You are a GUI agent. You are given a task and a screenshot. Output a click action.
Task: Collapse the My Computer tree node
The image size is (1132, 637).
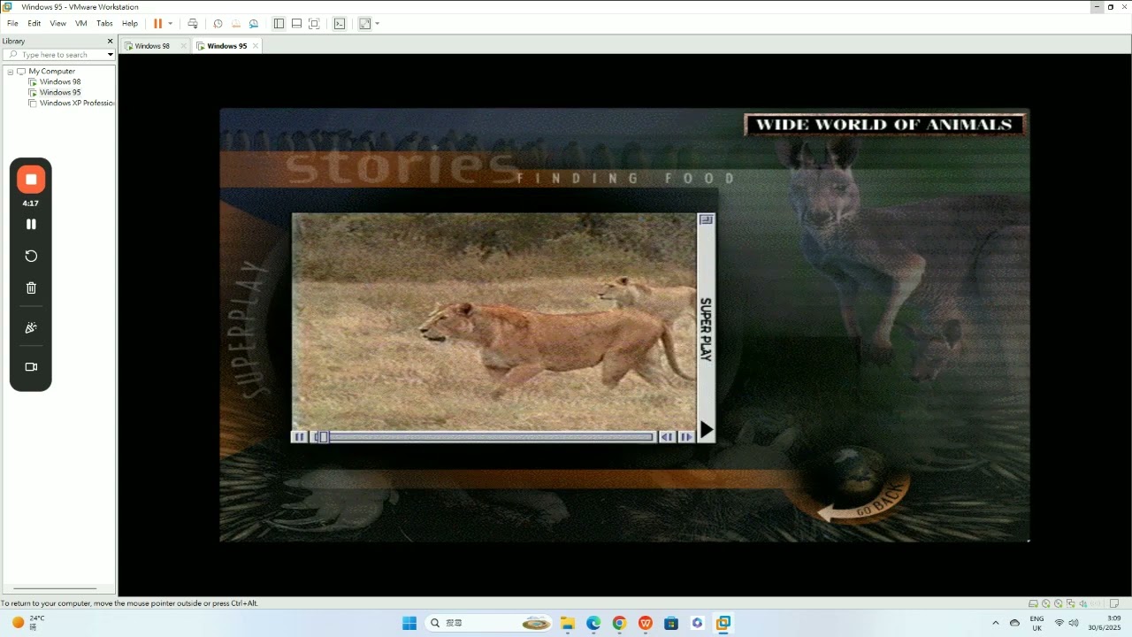11,72
